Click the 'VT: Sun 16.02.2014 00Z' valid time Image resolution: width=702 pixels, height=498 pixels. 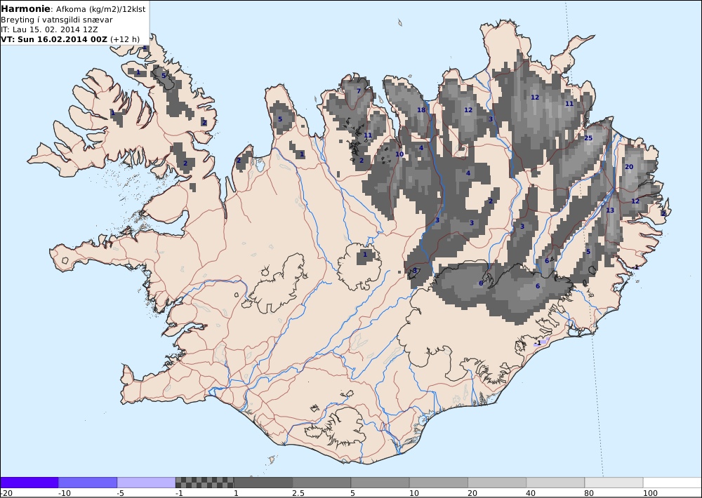click(54, 39)
